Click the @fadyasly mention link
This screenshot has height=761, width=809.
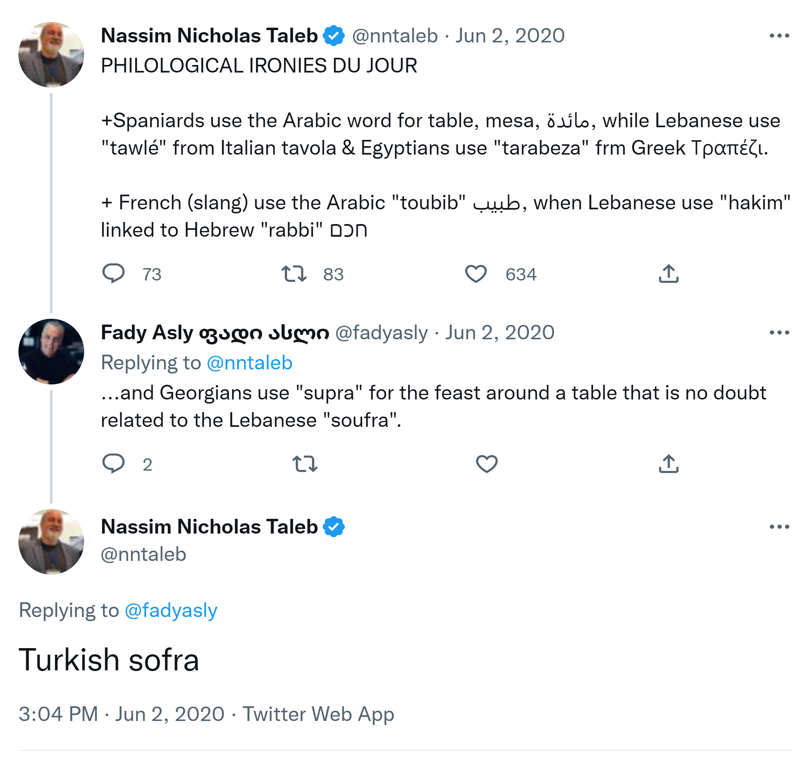coord(171,610)
